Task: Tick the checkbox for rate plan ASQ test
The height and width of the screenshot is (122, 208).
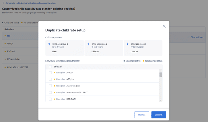Action: [x=50, y=79]
